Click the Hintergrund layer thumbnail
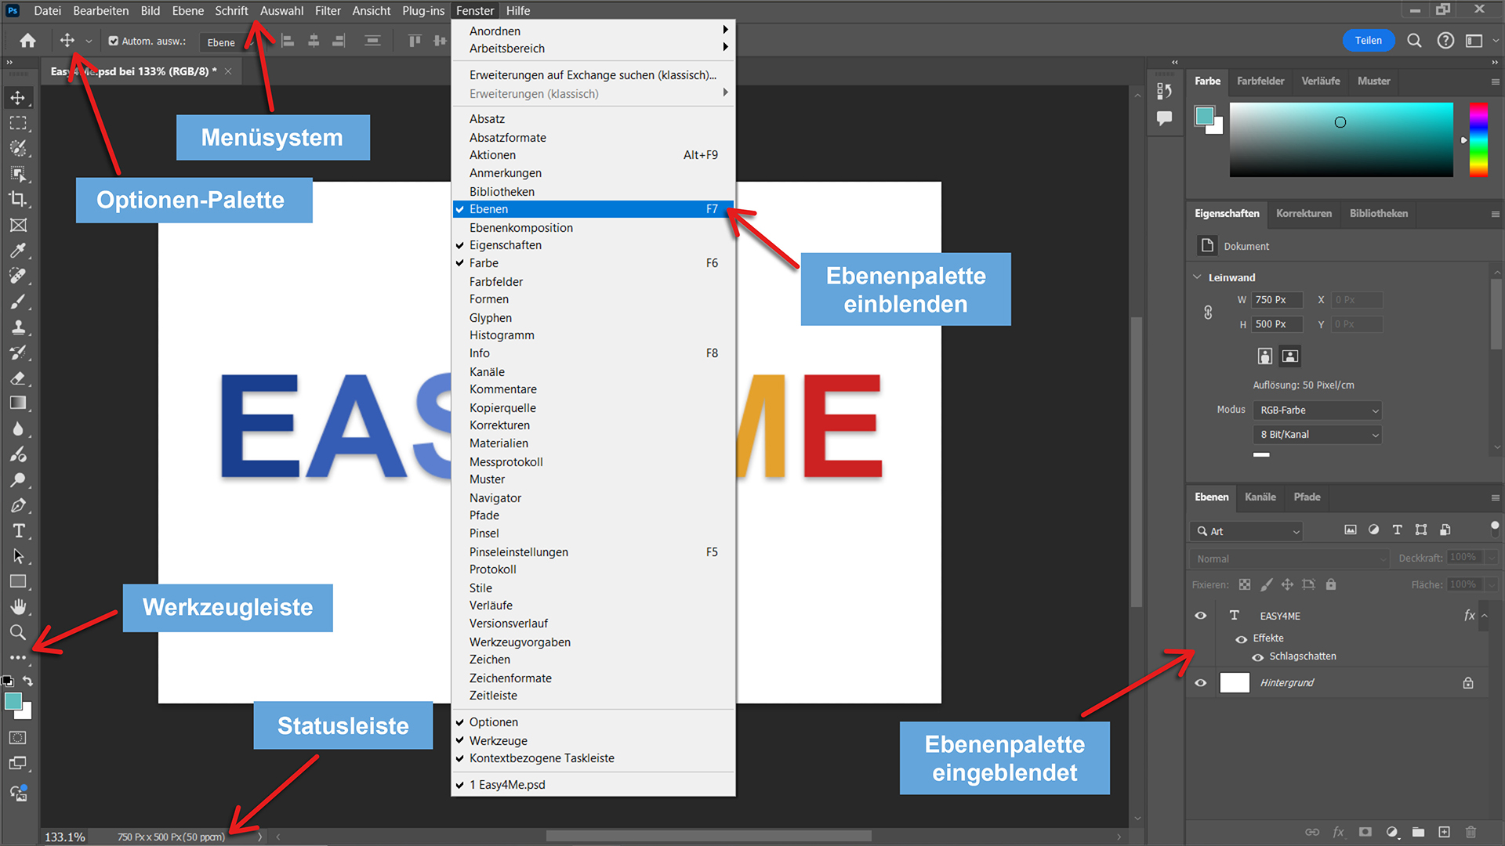 tap(1235, 683)
